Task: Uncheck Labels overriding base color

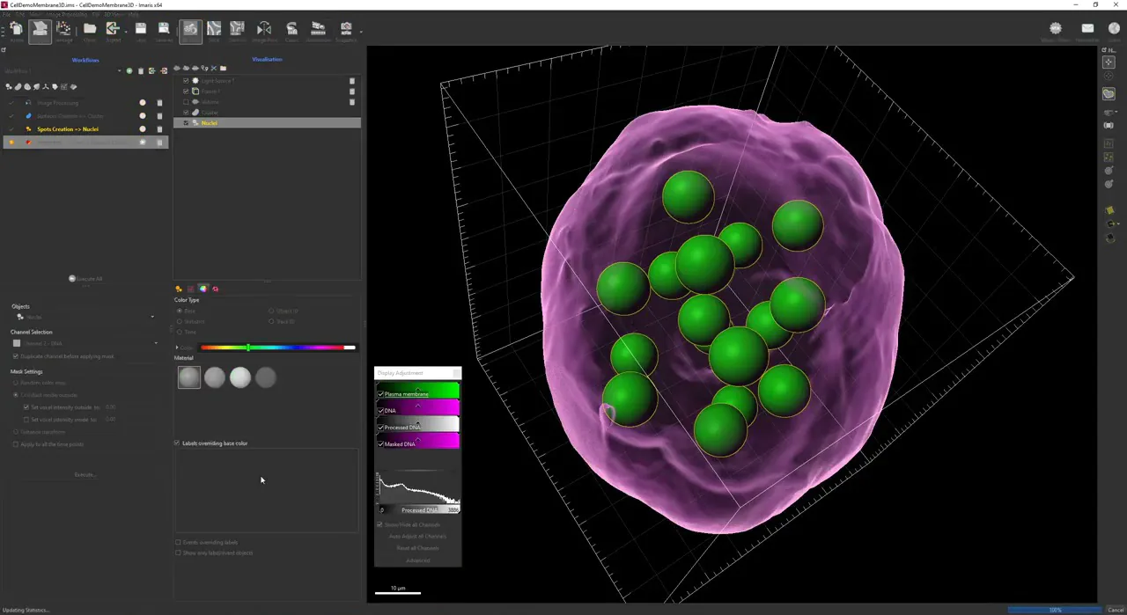Action: coord(178,443)
